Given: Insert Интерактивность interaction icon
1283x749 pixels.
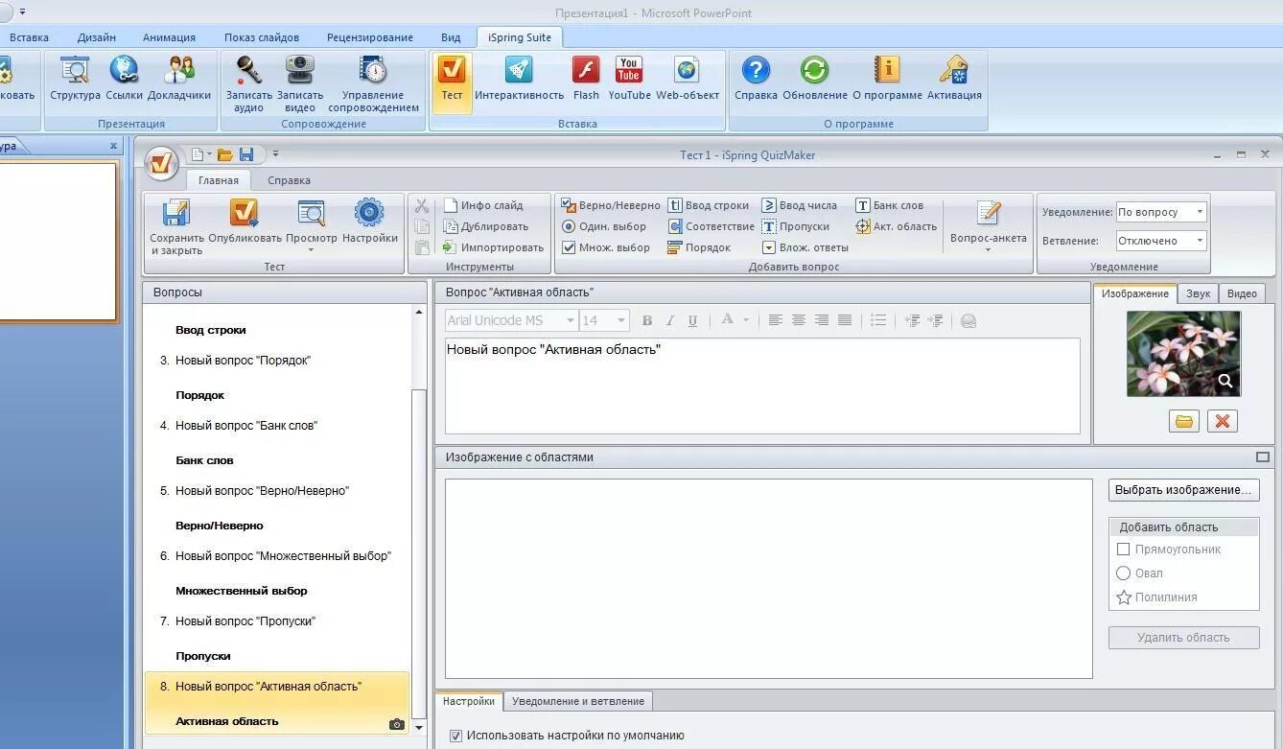Looking at the screenshot, I should (519, 70).
